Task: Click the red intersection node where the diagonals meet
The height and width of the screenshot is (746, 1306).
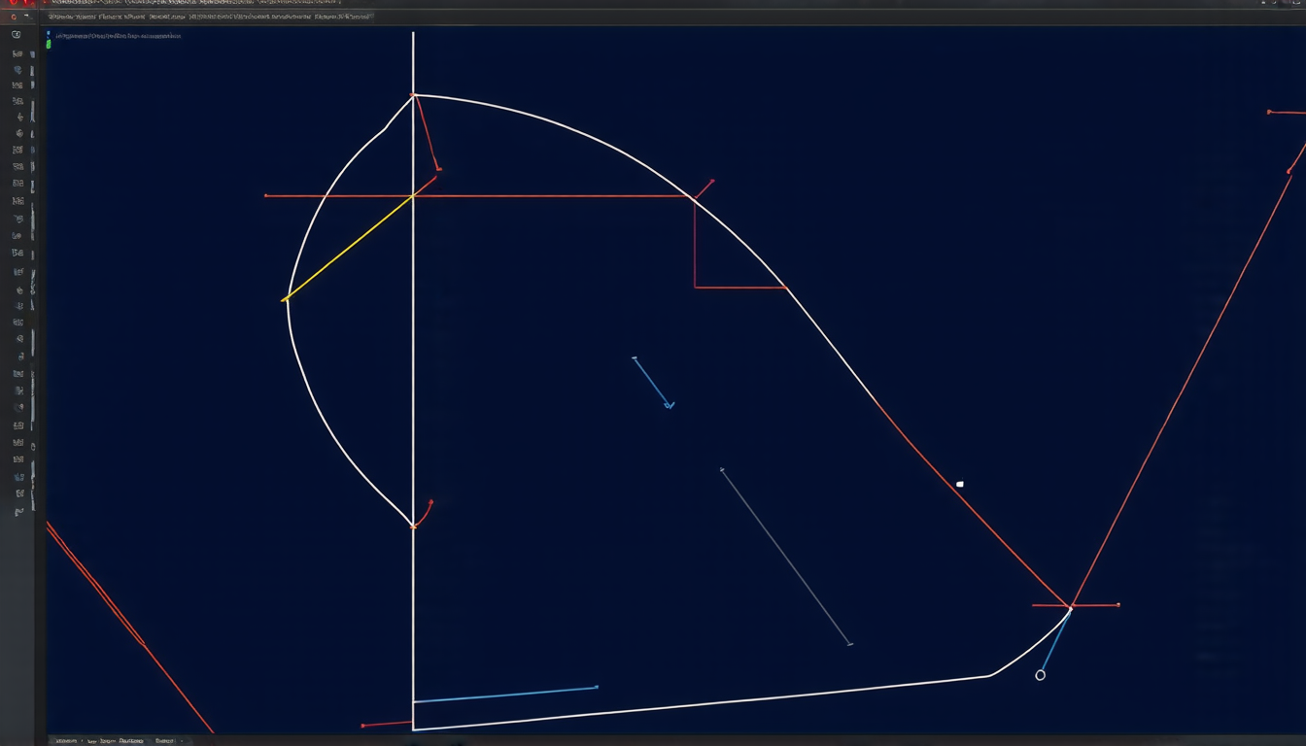Action: 1071,606
